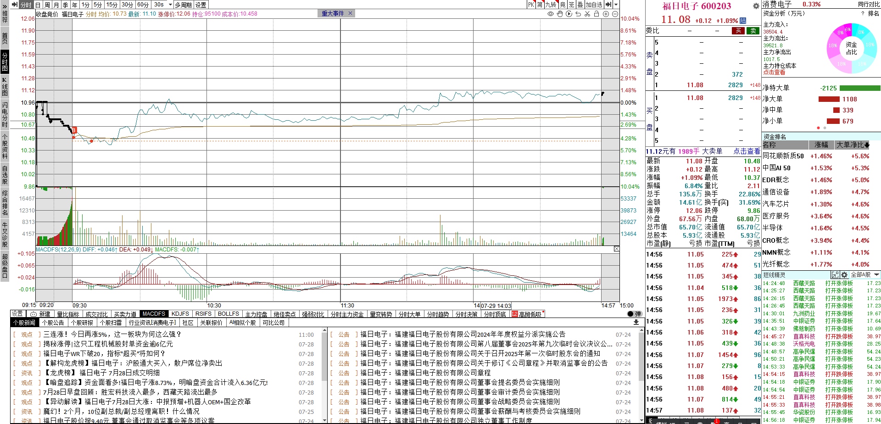Click the window icon left of 短线精灵 gear
Screen dimensions: 881x424
836,275
